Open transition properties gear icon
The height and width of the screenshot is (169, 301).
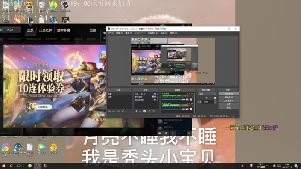[214, 98]
